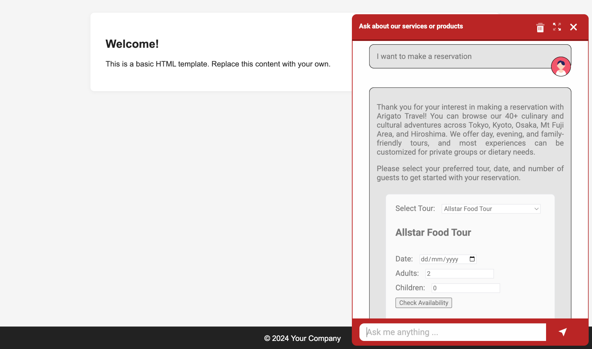The height and width of the screenshot is (349, 592).
Task: Click the 'Ask about our services or products' title
Action: (411, 26)
